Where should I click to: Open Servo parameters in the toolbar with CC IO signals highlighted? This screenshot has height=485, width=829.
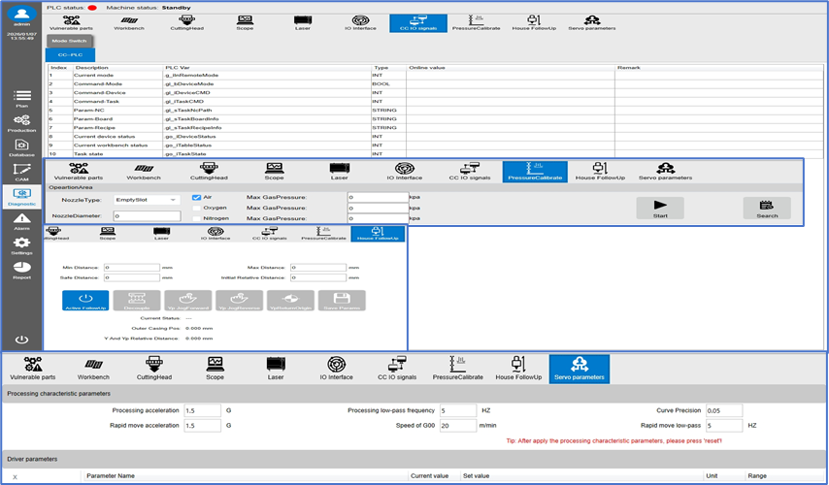(x=592, y=22)
